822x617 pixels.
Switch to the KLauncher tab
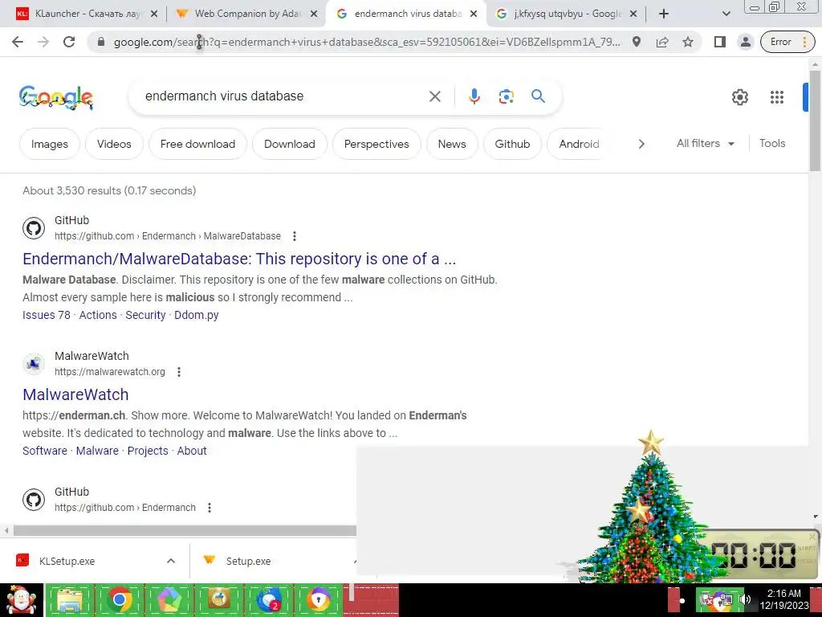[x=87, y=14]
